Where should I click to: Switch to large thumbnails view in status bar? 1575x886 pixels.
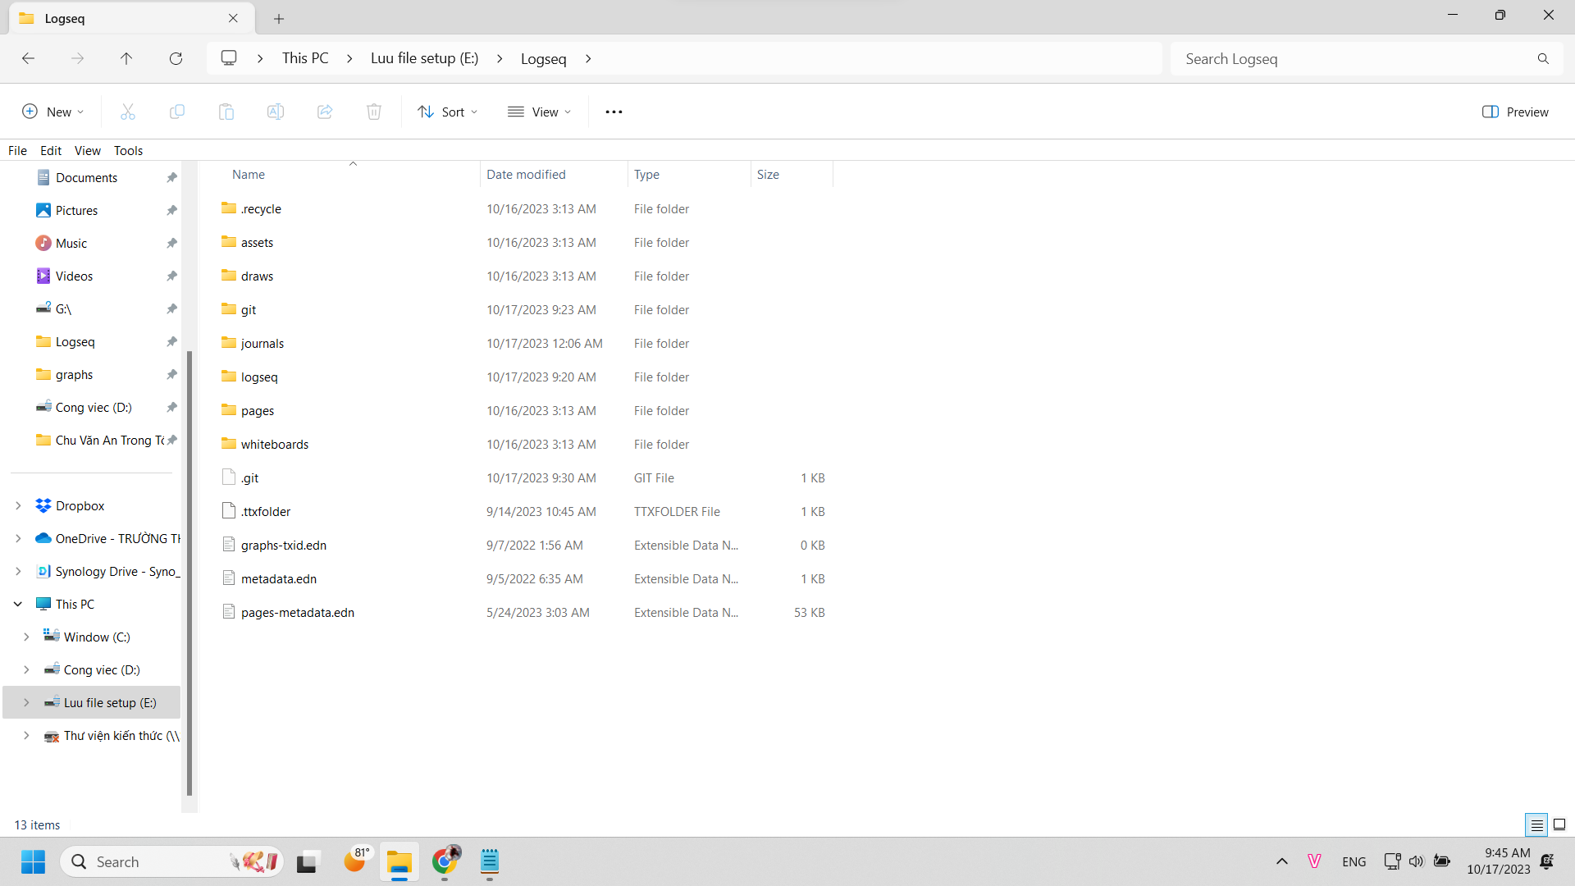1559,824
